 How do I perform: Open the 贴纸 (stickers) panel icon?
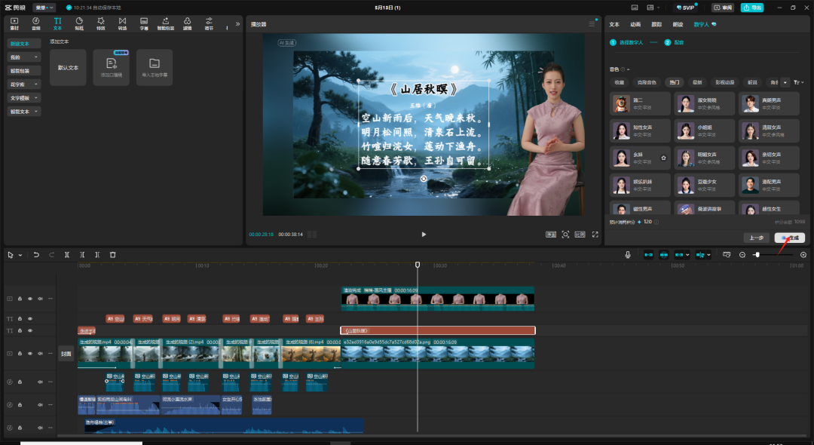[x=79, y=23]
